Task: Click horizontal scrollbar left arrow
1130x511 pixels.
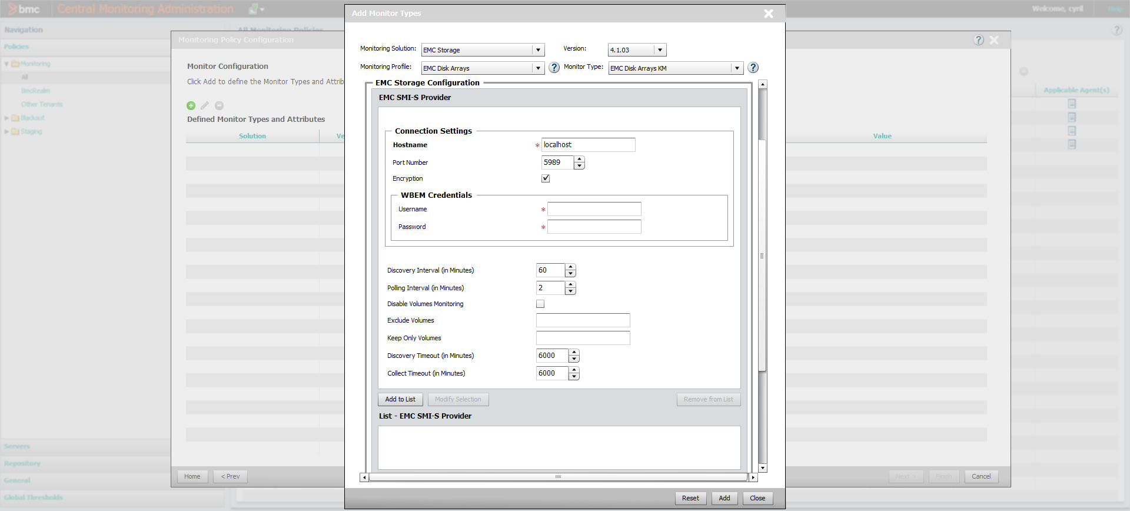Action: (364, 477)
